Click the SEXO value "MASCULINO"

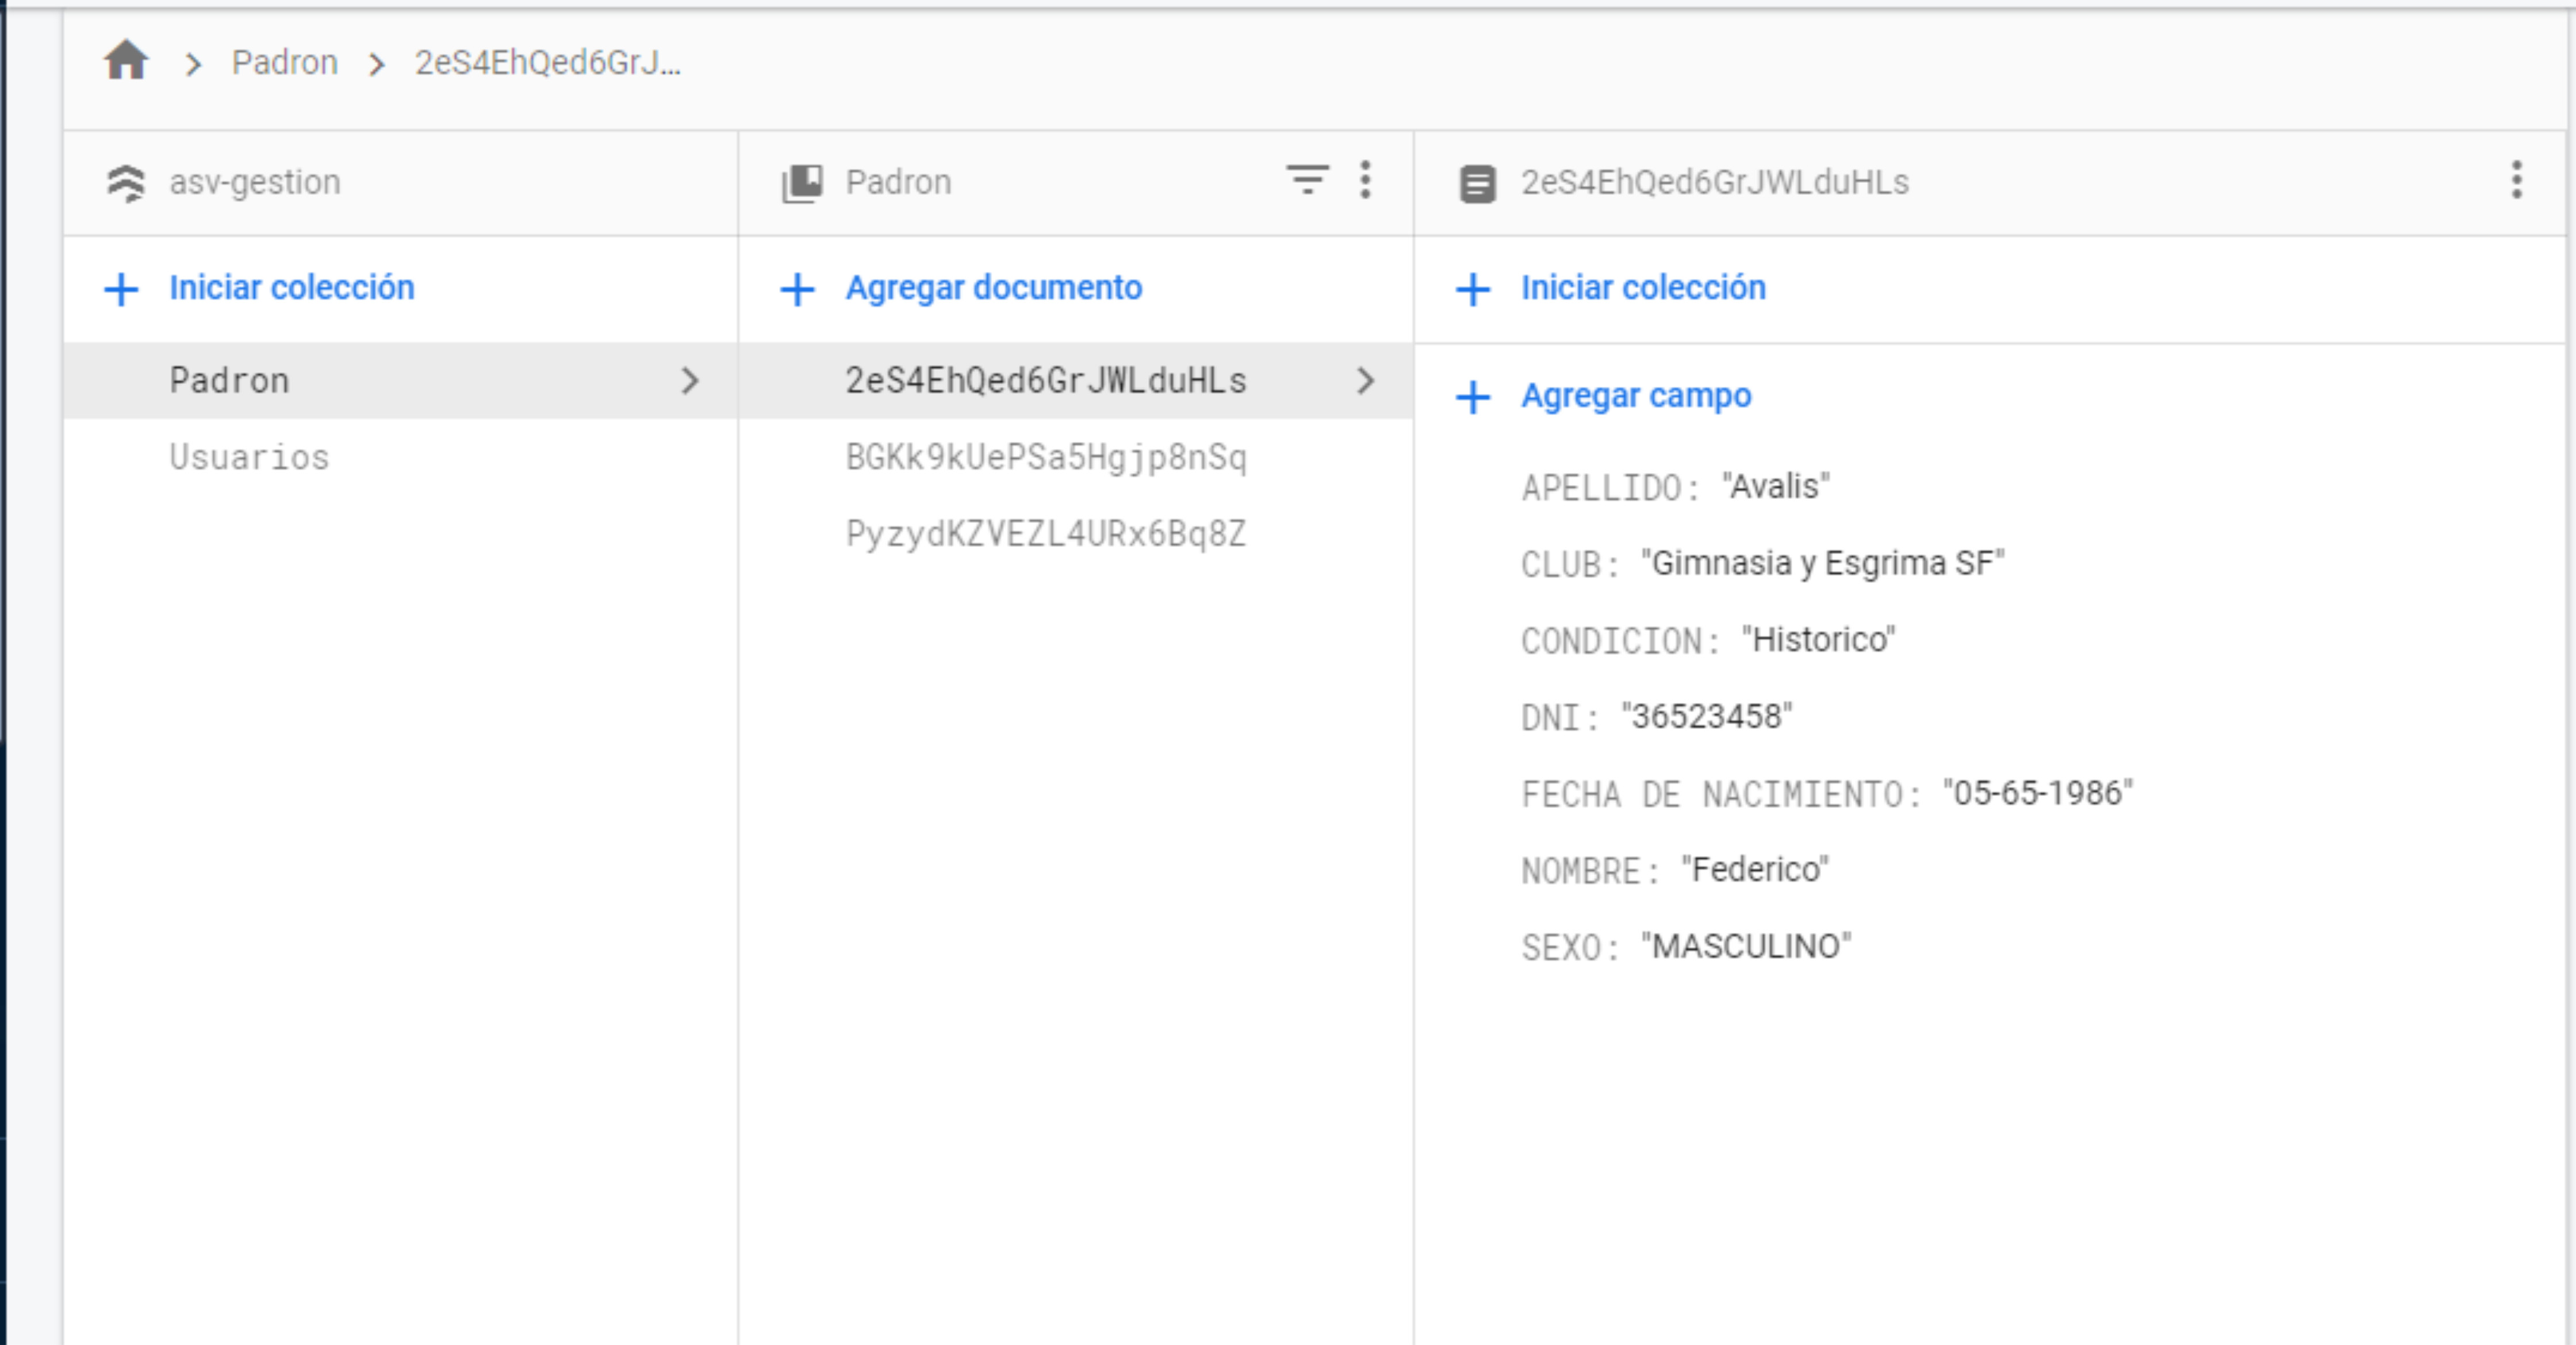coord(1746,946)
